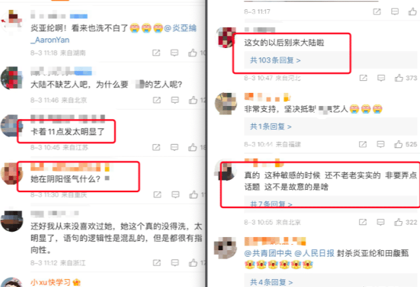Screen dimensions: 420x287
Task: Repost the 非常支持 comment from 福建
Action: (x=363, y=144)
